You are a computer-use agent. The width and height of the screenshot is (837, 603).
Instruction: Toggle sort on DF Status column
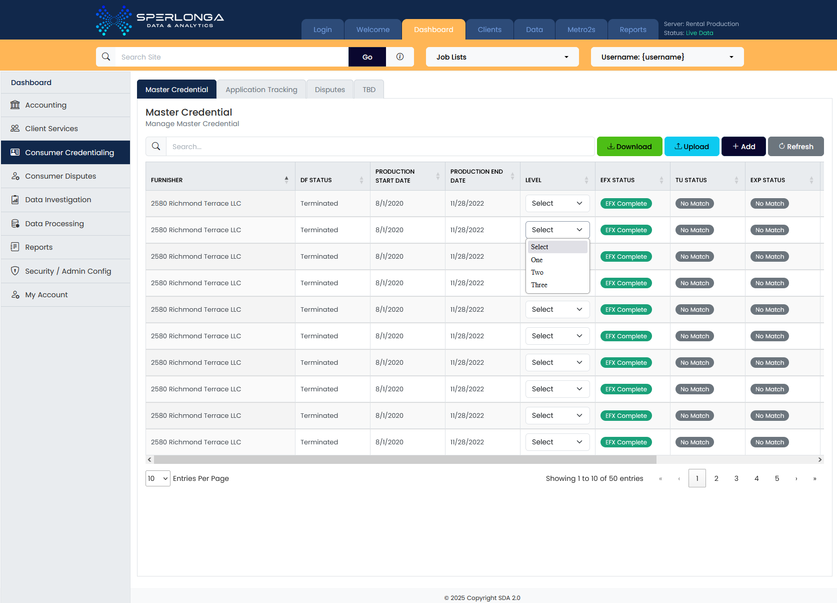click(361, 180)
